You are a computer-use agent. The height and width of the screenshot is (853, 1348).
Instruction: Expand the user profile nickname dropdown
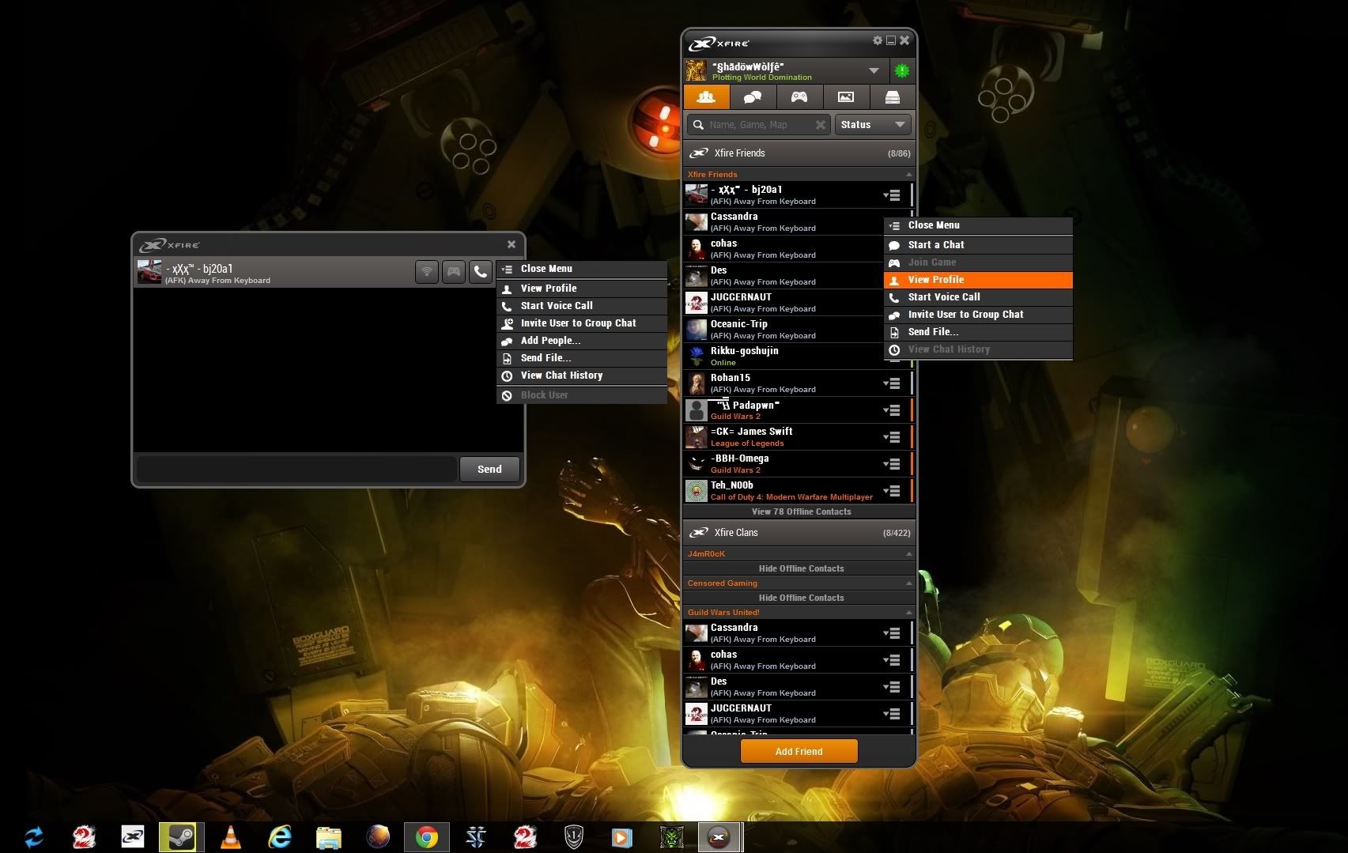point(874,70)
